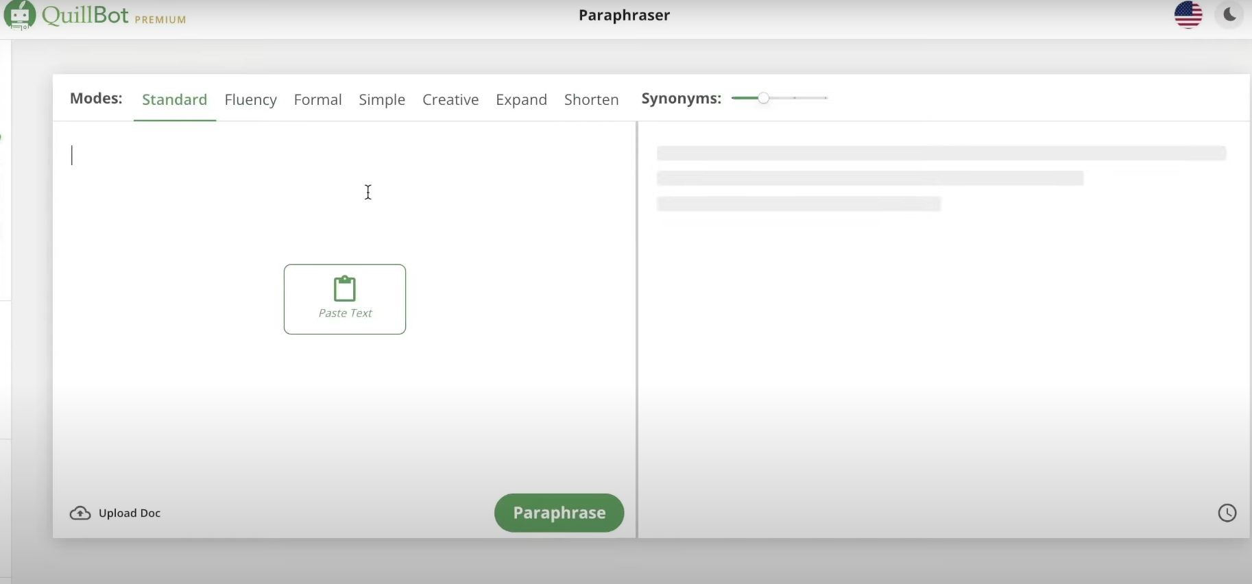Click the green Paraphrase button
This screenshot has width=1252, height=584.
(x=559, y=513)
